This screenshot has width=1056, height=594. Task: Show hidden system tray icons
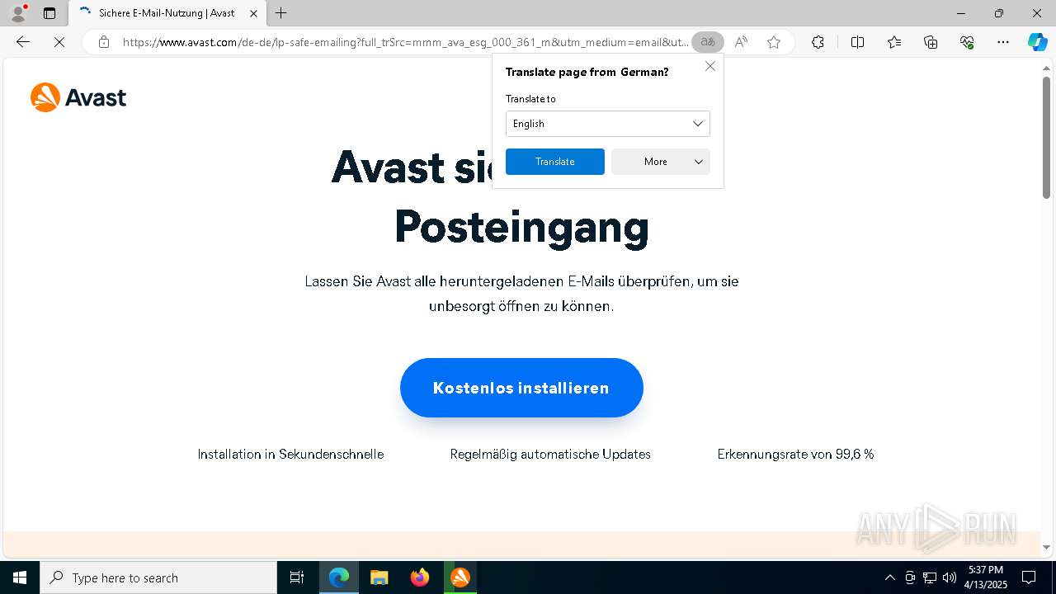click(889, 577)
